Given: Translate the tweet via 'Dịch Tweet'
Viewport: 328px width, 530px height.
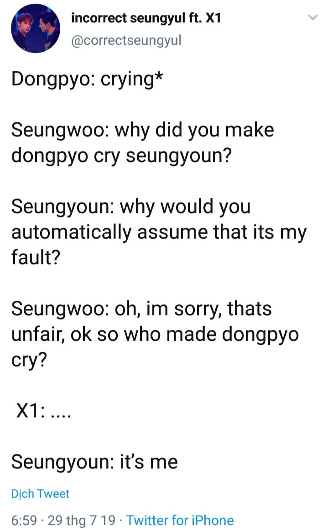Looking at the screenshot, I should coord(40,494).
